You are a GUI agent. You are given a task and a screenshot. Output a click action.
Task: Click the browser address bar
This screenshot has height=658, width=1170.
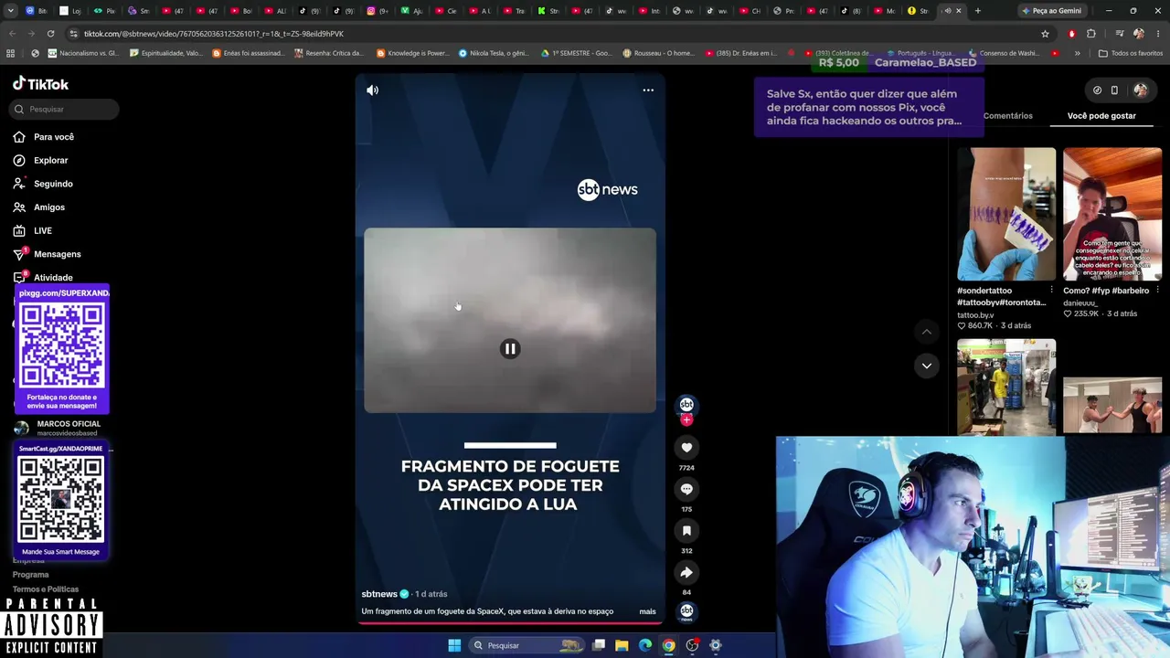coord(548,34)
